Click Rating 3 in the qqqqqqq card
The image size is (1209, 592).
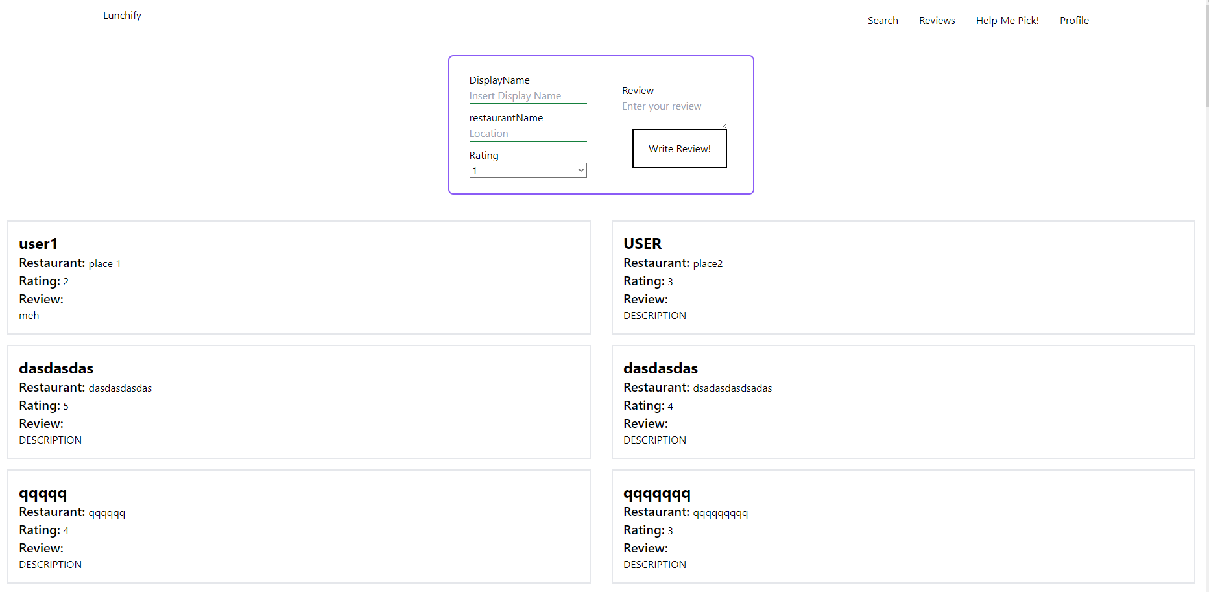click(648, 530)
